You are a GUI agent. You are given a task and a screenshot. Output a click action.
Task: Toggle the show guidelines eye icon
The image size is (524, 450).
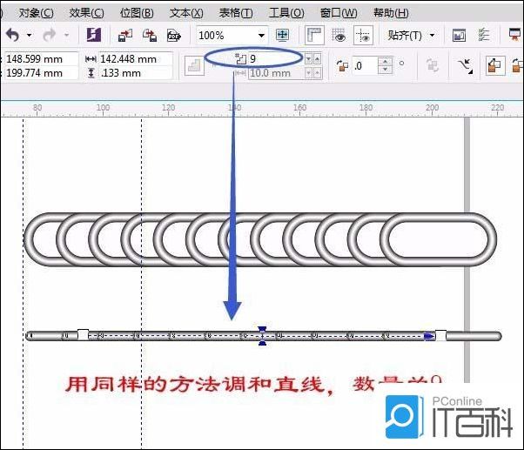click(363, 35)
